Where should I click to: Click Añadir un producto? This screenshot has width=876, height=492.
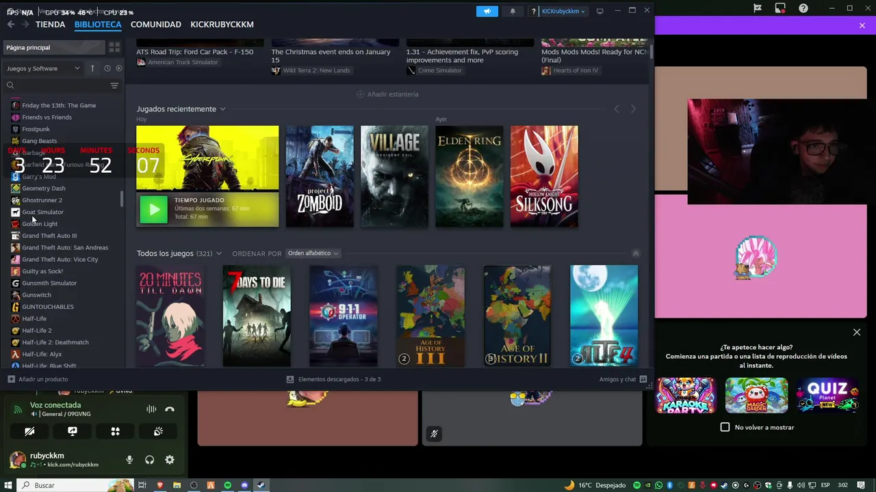point(38,379)
